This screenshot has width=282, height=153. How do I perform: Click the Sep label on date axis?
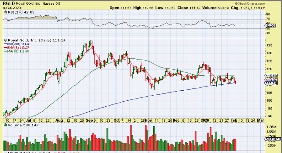coord(89,121)
